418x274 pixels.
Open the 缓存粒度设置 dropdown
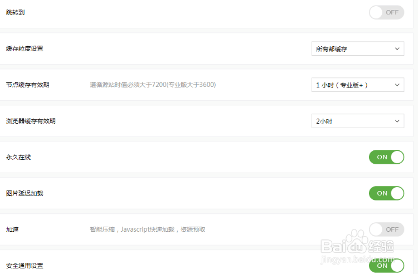coord(357,49)
